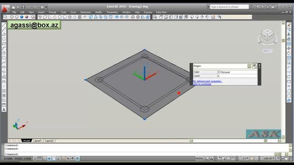
Task: Open the Layer 0 property field
Action: [x=237, y=76]
